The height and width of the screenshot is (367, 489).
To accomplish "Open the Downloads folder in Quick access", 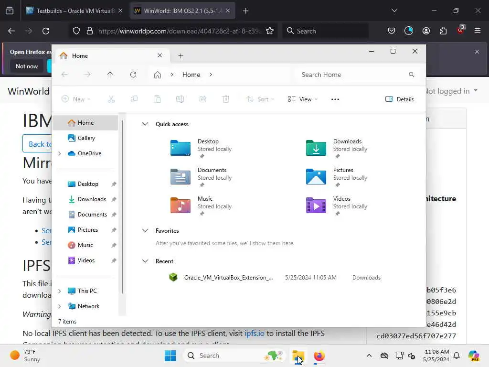I will 337,148.
